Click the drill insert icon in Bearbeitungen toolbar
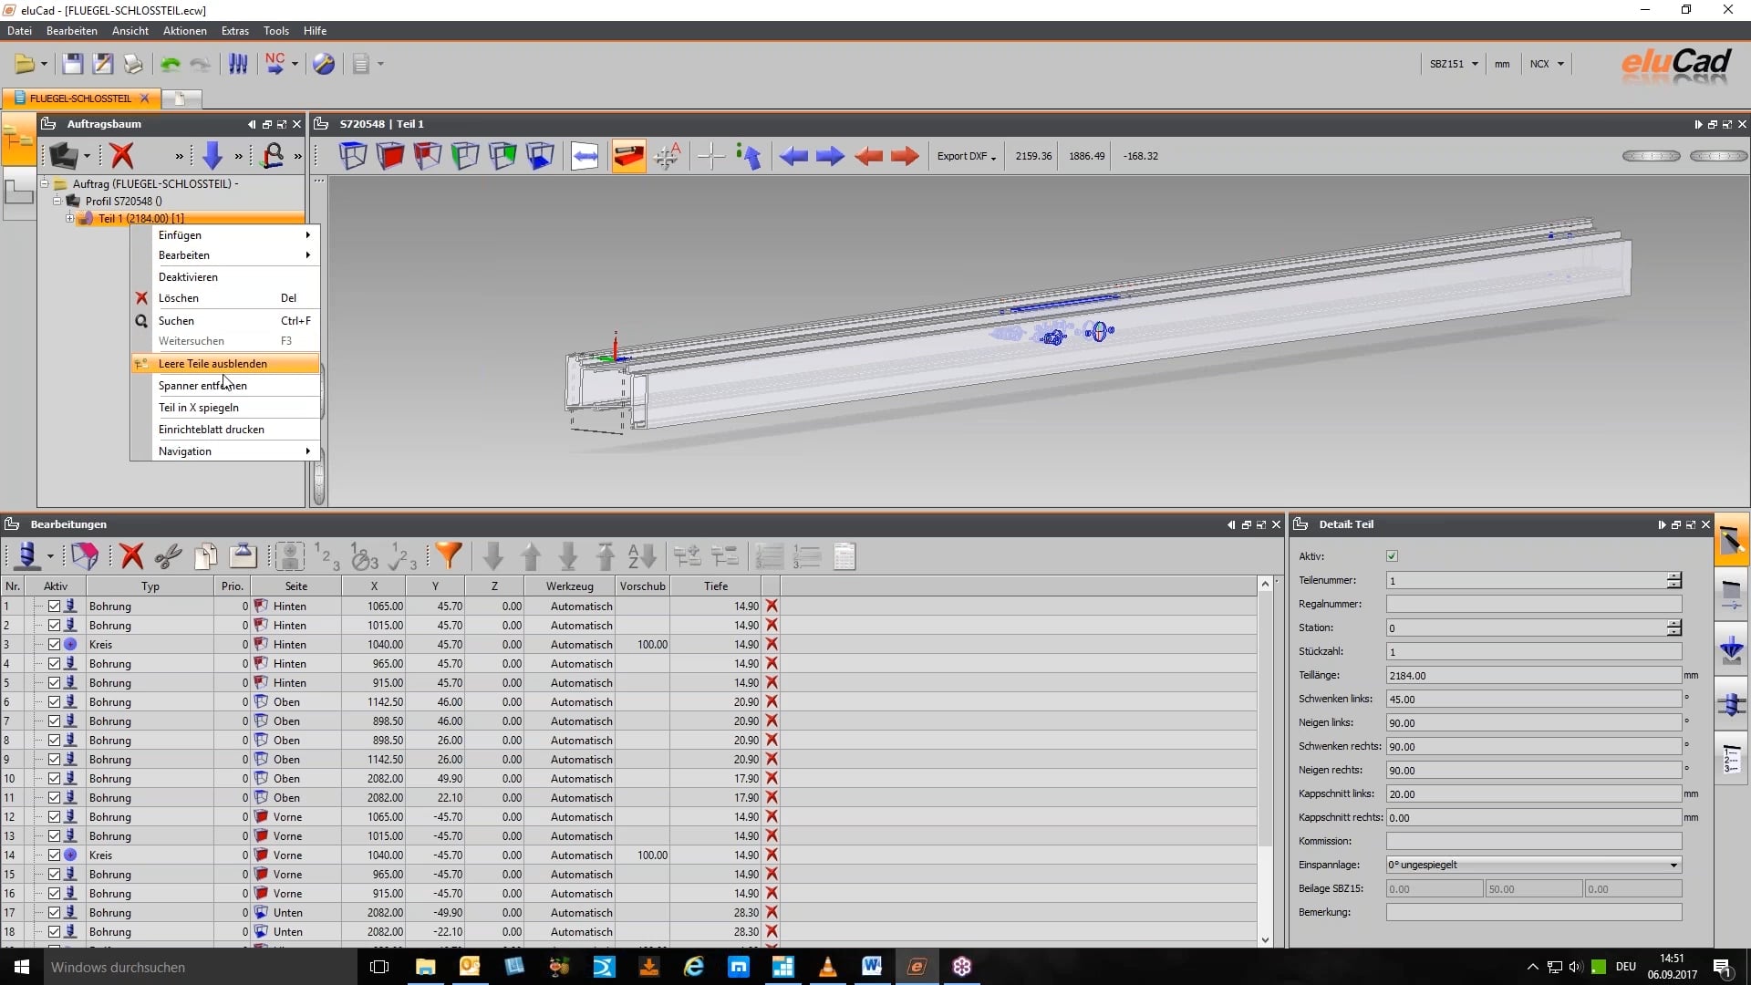This screenshot has width=1751, height=985. tap(27, 555)
